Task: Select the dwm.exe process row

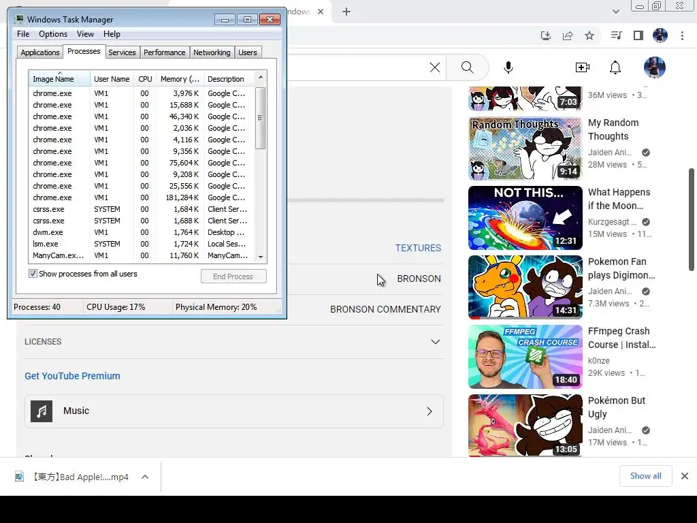Action: tap(142, 232)
